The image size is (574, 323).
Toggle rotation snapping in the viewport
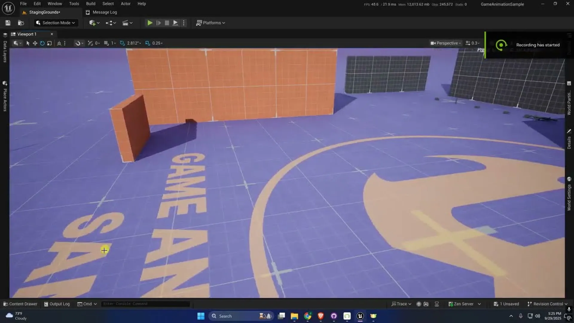(122, 43)
